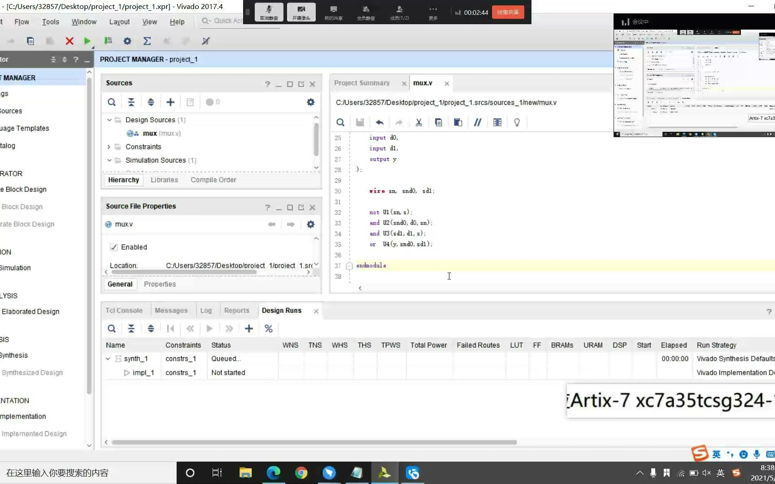This screenshot has height=484, width=775.
Task: Click the Paste icon in editor toolbar
Action: [x=458, y=122]
